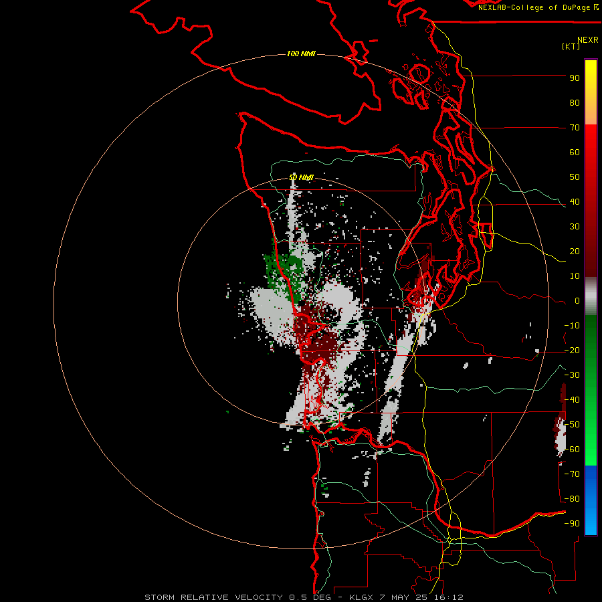Select the positive 50 knot scale label
This screenshot has width=602, height=602.
pyautogui.click(x=575, y=177)
